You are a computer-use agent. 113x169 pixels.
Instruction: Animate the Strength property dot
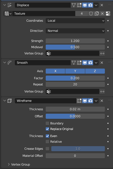(108, 41)
